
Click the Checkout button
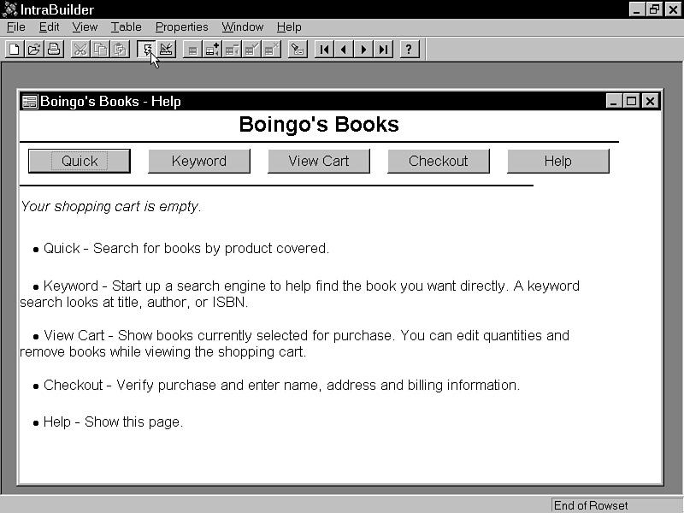click(439, 161)
